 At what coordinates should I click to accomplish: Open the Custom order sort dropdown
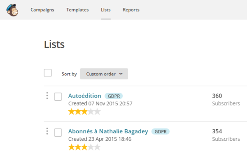[104, 74]
